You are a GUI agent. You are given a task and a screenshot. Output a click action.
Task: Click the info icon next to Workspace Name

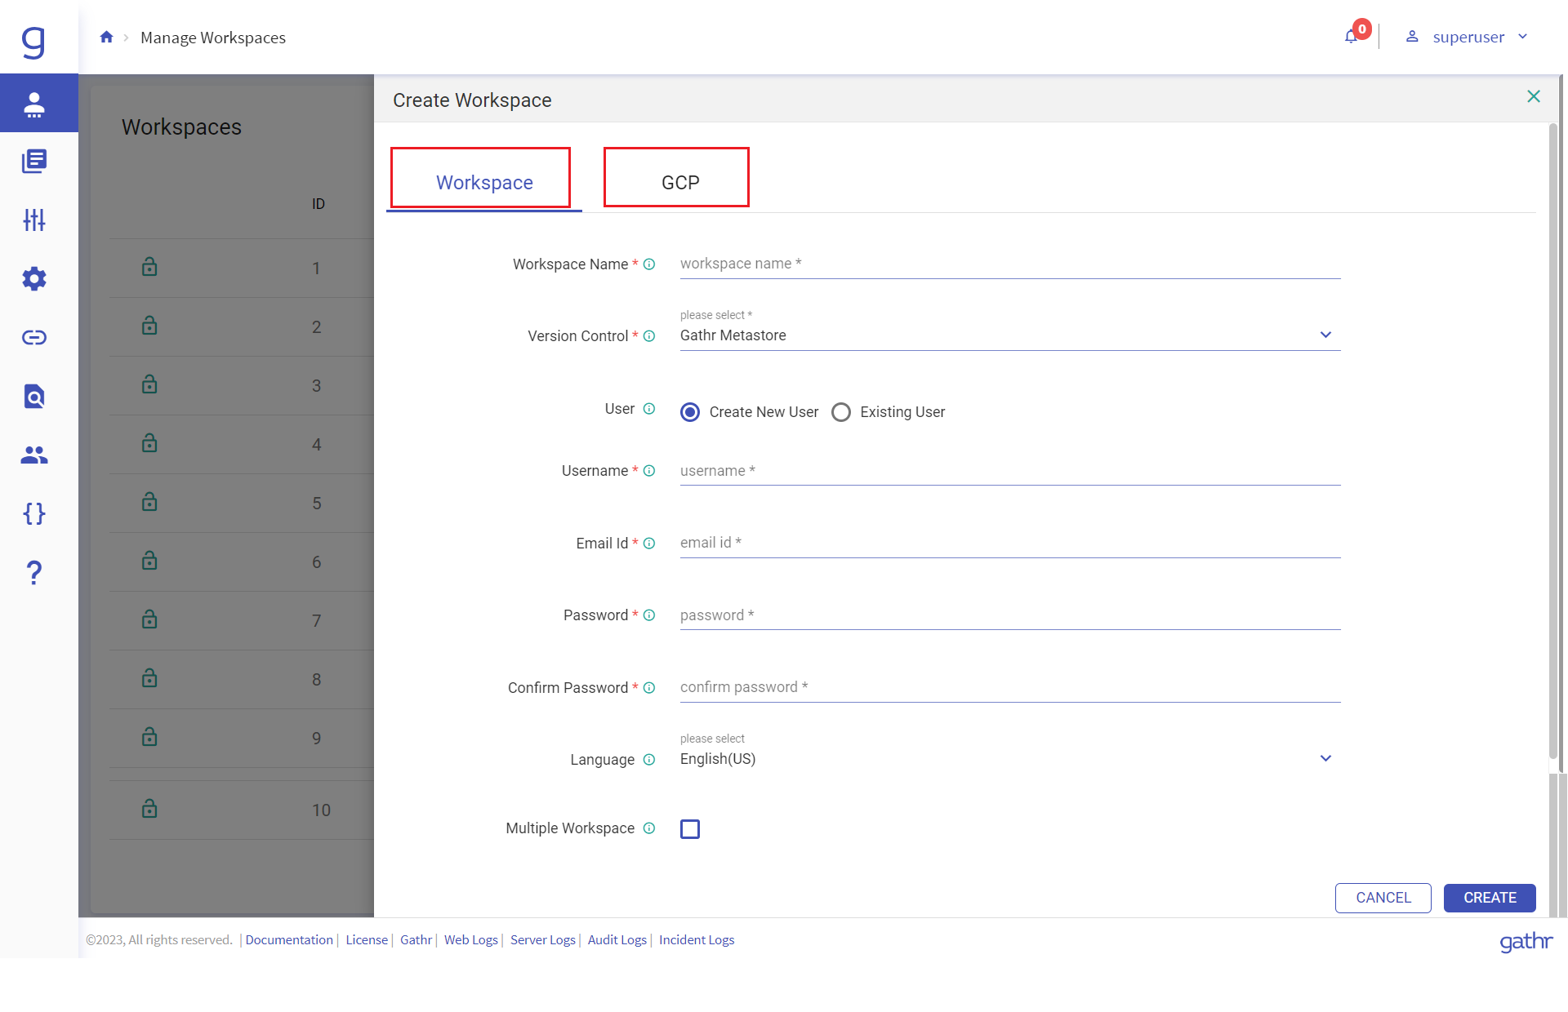[x=649, y=264]
